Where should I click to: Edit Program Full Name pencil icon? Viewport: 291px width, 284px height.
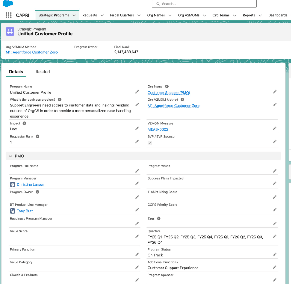(137, 171)
